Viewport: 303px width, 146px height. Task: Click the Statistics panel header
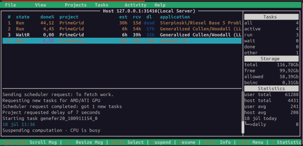[271, 89]
